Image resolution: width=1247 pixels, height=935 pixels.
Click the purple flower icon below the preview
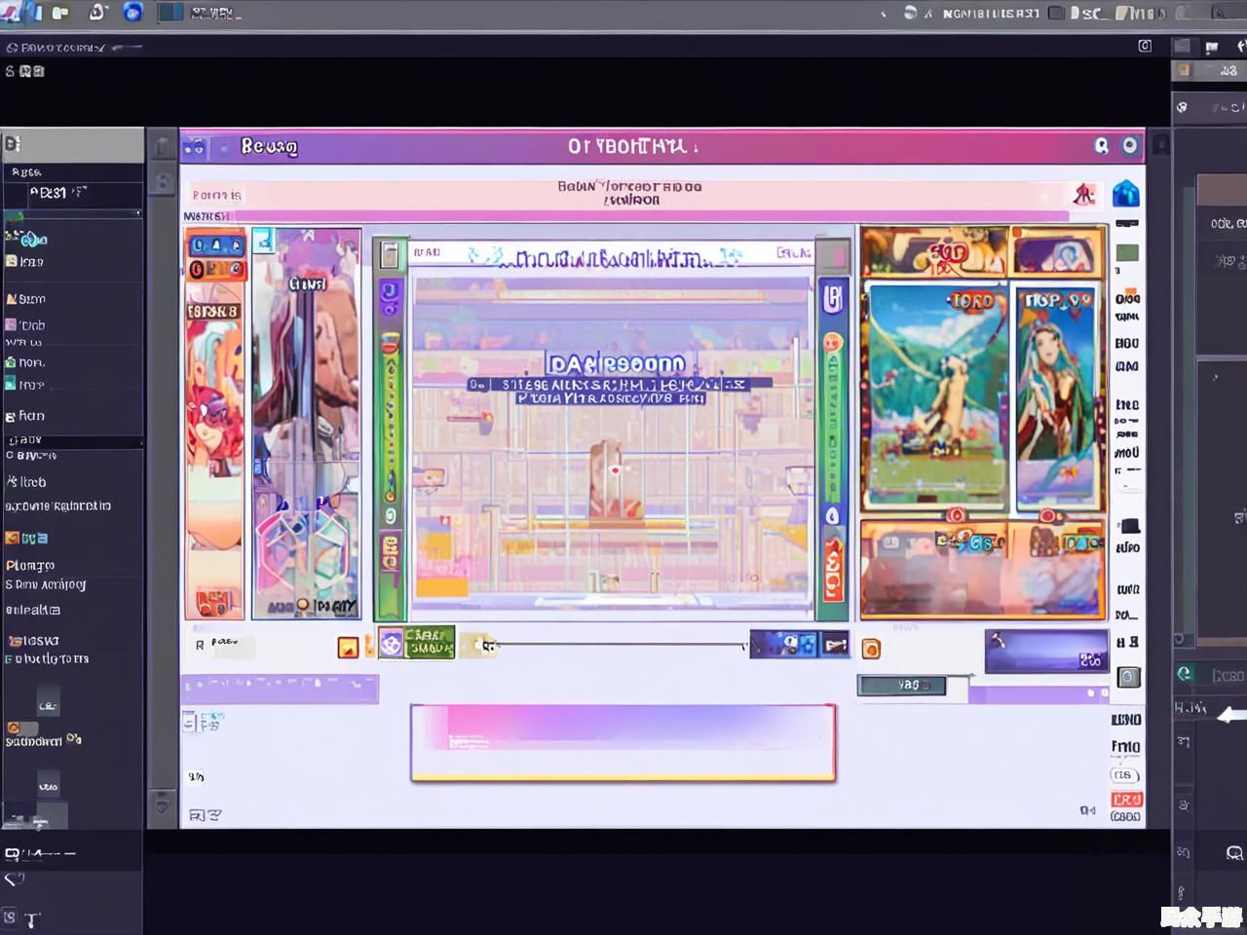[391, 644]
